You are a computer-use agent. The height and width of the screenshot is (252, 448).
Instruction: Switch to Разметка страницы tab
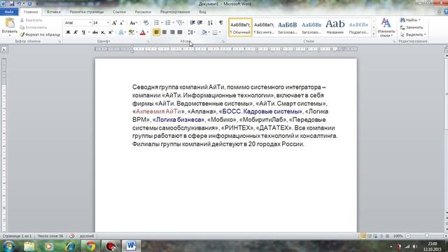87,12
